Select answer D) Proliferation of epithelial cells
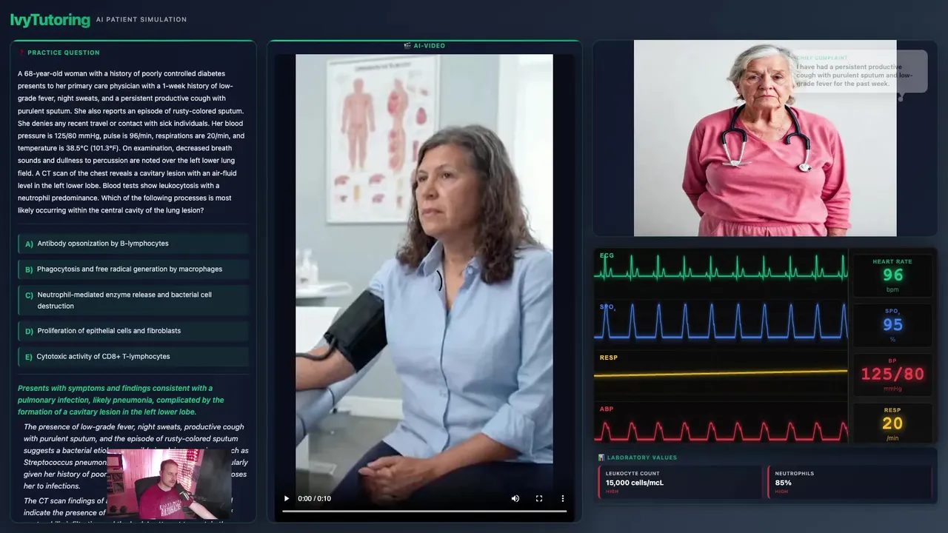Screen dimensions: 948x533 (x=133, y=331)
